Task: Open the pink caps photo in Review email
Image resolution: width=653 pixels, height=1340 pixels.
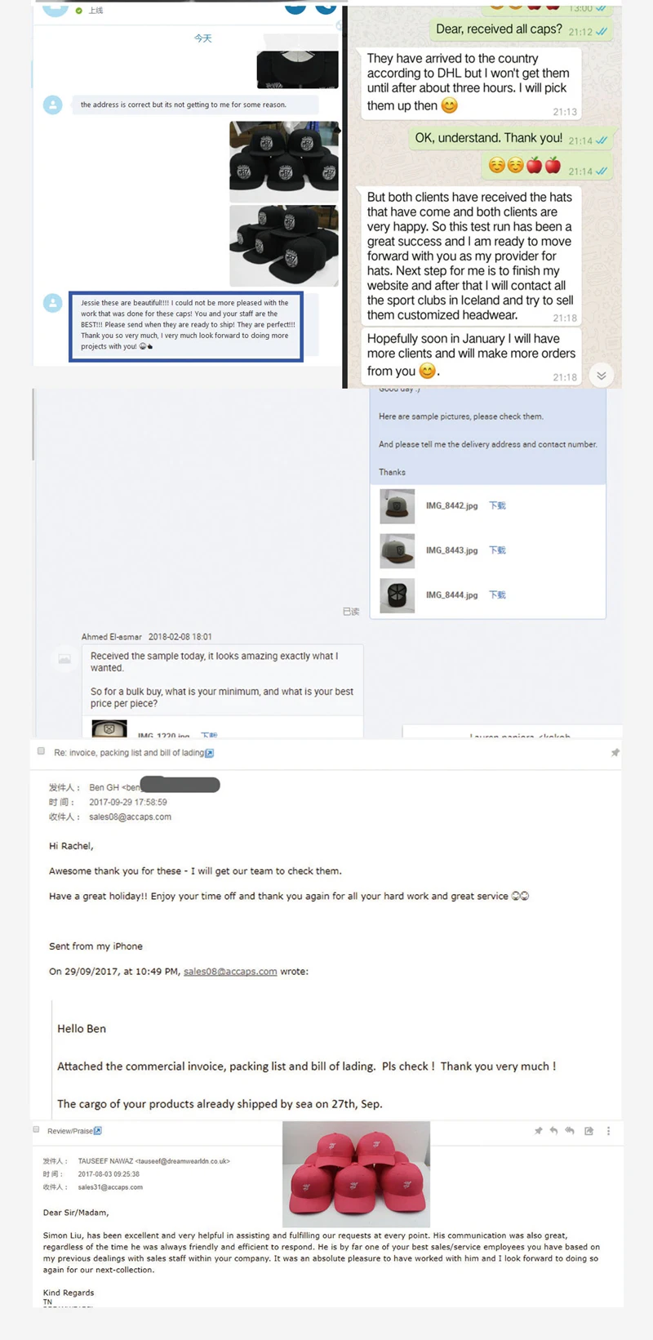Action: tap(356, 1174)
